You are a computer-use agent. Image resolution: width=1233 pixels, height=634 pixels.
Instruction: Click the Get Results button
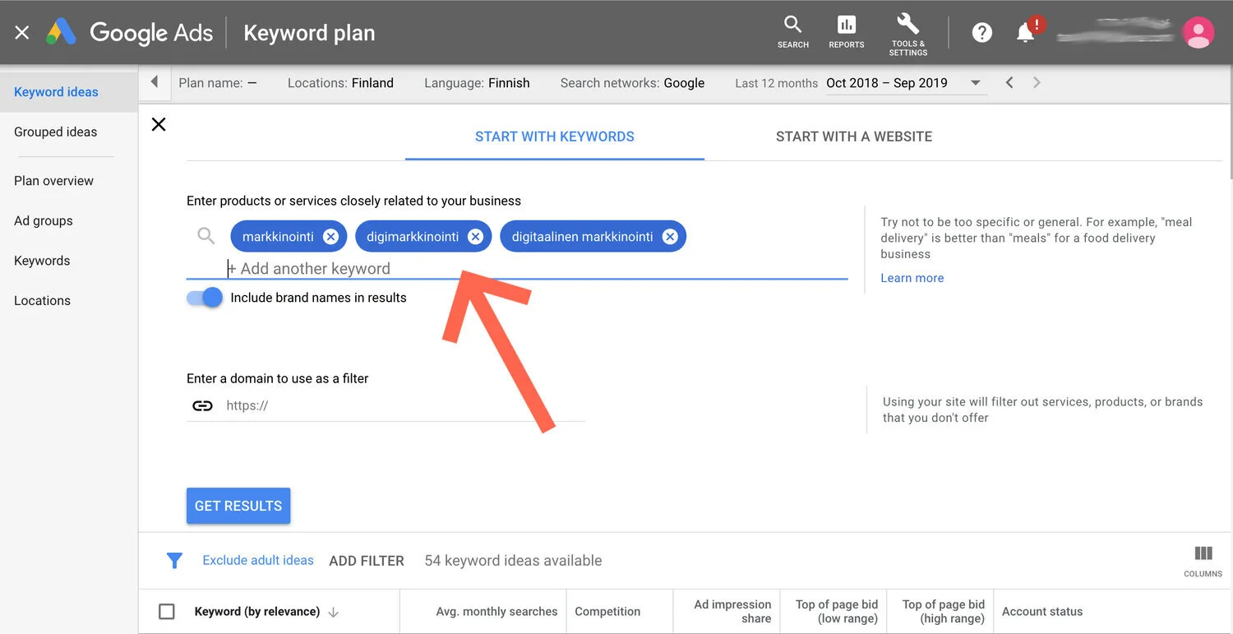(x=238, y=506)
